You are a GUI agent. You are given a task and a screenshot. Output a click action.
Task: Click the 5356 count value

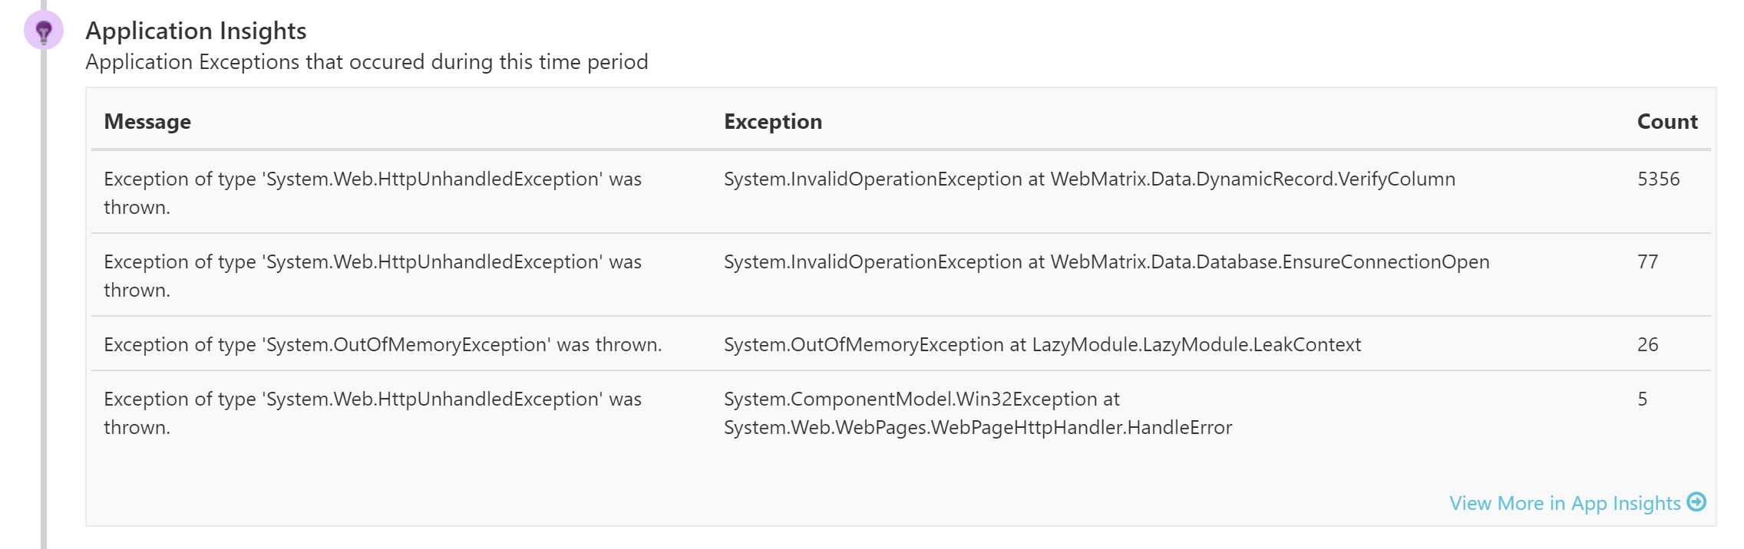tap(1658, 179)
